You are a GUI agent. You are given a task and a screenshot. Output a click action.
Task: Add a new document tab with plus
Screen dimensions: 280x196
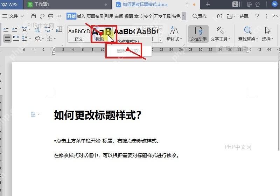pos(208,4)
